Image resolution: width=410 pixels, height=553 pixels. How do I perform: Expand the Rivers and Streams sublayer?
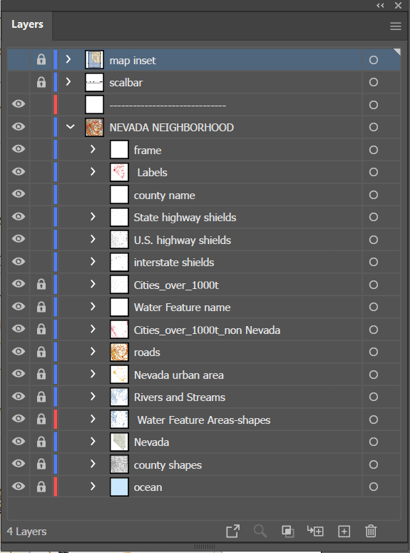click(93, 397)
